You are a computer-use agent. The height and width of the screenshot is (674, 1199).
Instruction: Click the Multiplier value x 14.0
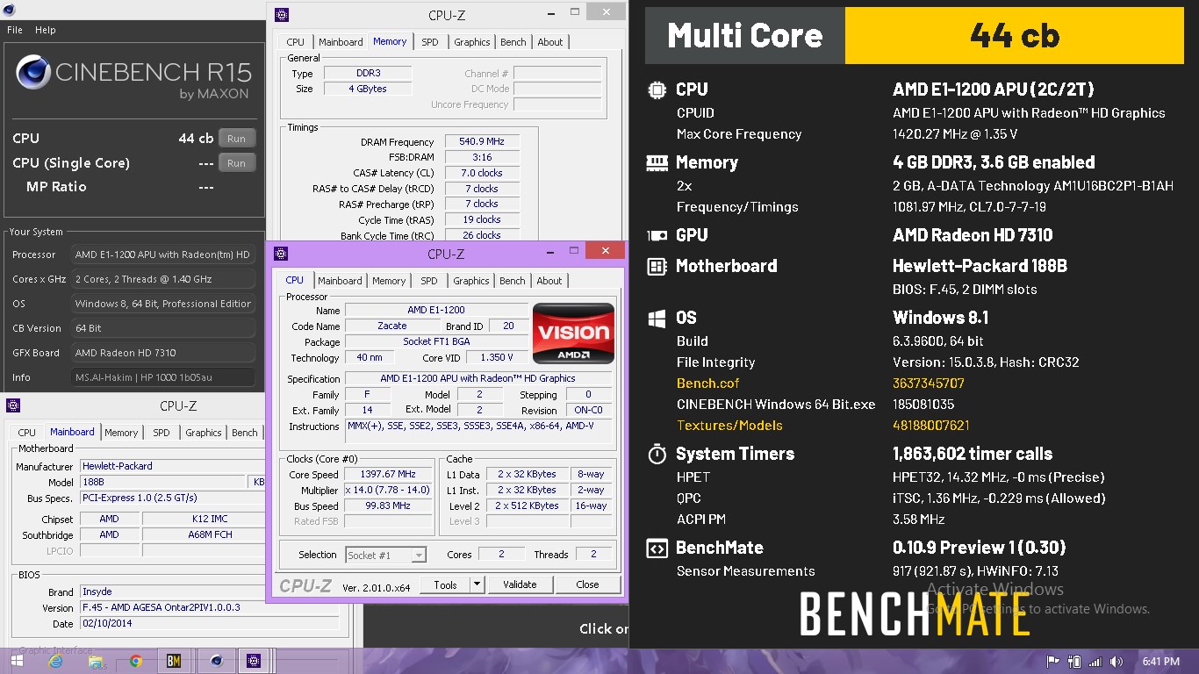tap(387, 490)
